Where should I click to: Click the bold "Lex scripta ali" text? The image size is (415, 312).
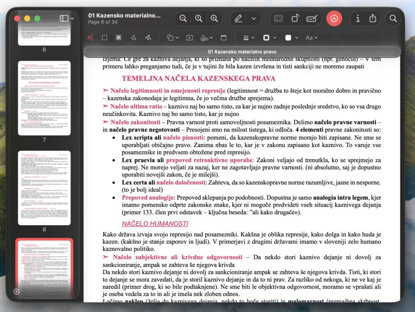[x=141, y=137]
